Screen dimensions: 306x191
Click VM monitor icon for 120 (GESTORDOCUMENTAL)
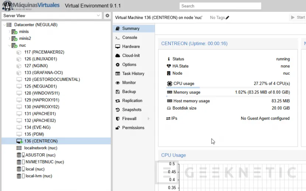(19, 79)
